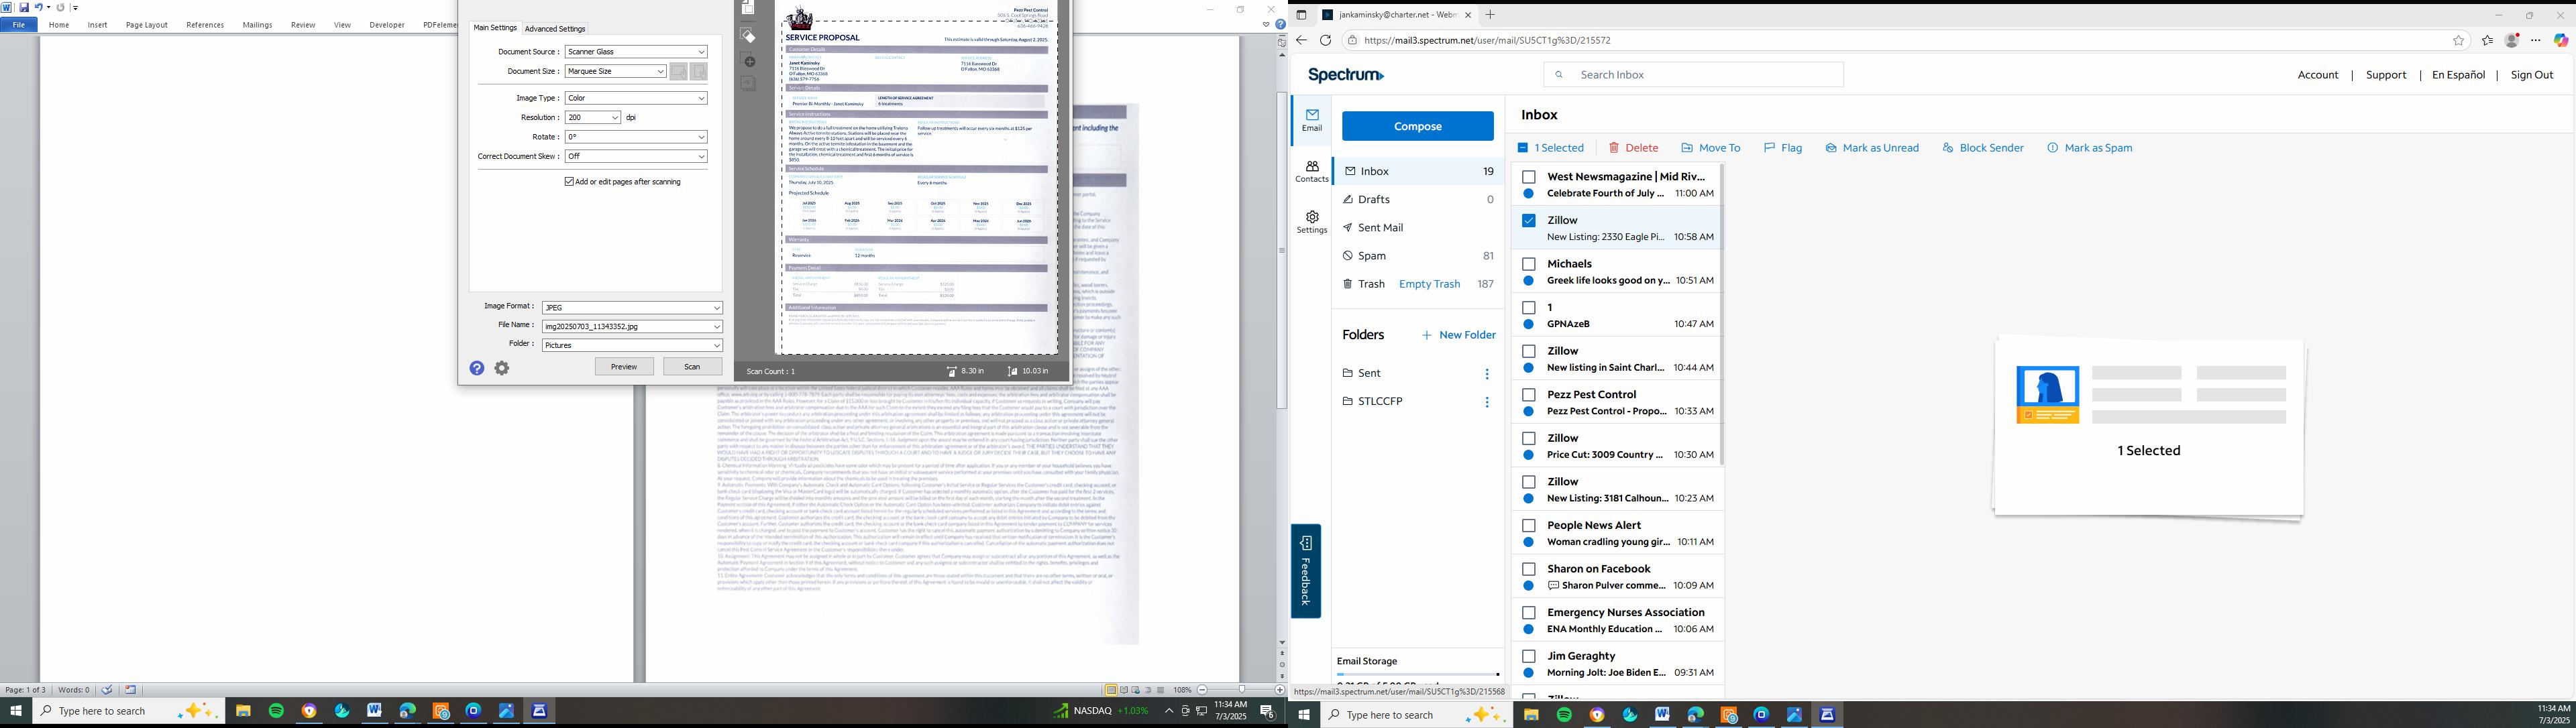Click the add marquee plus icon
This screenshot has width=2576, height=728.
tap(749, 62)
